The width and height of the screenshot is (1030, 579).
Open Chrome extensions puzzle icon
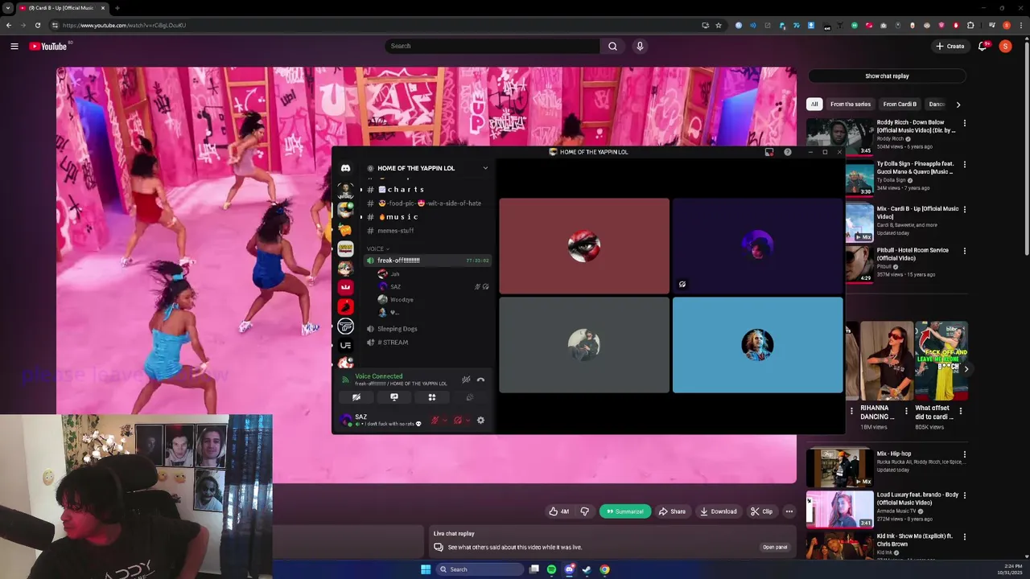[x=970, y=25]
